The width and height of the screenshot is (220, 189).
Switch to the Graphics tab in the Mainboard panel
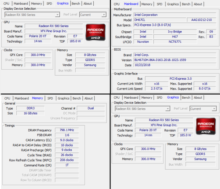tap(173, 4)
